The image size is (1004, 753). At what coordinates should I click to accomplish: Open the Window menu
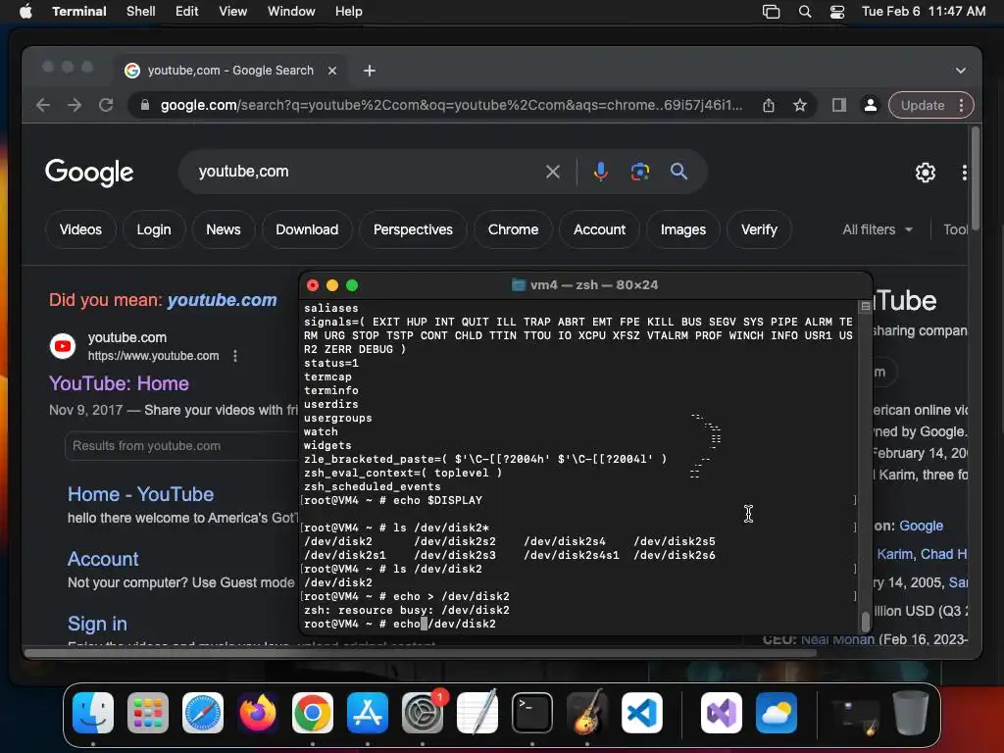point(291,12)
